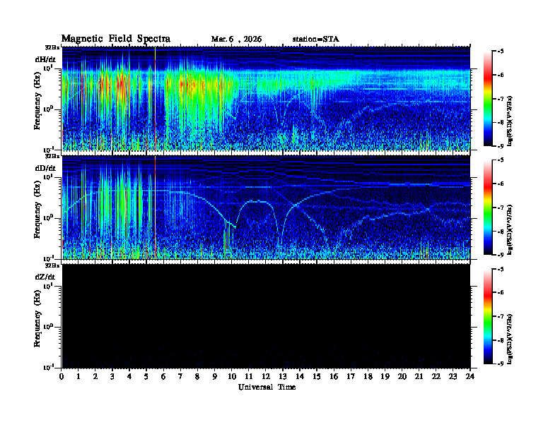Select the dZ/dt panel label
The width and height of the screenshot is (560, 432).
coord(45,277)
